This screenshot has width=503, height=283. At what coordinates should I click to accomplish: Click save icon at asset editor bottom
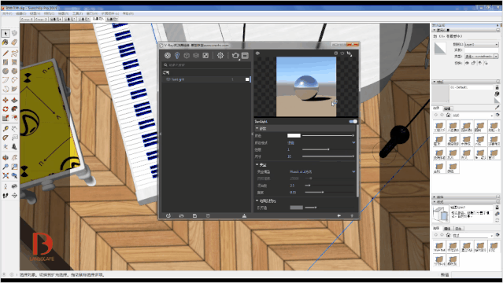coord(194,215)
